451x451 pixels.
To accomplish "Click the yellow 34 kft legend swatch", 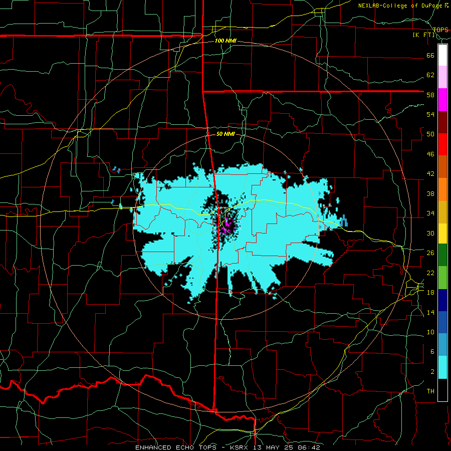I will click(442, 234).
